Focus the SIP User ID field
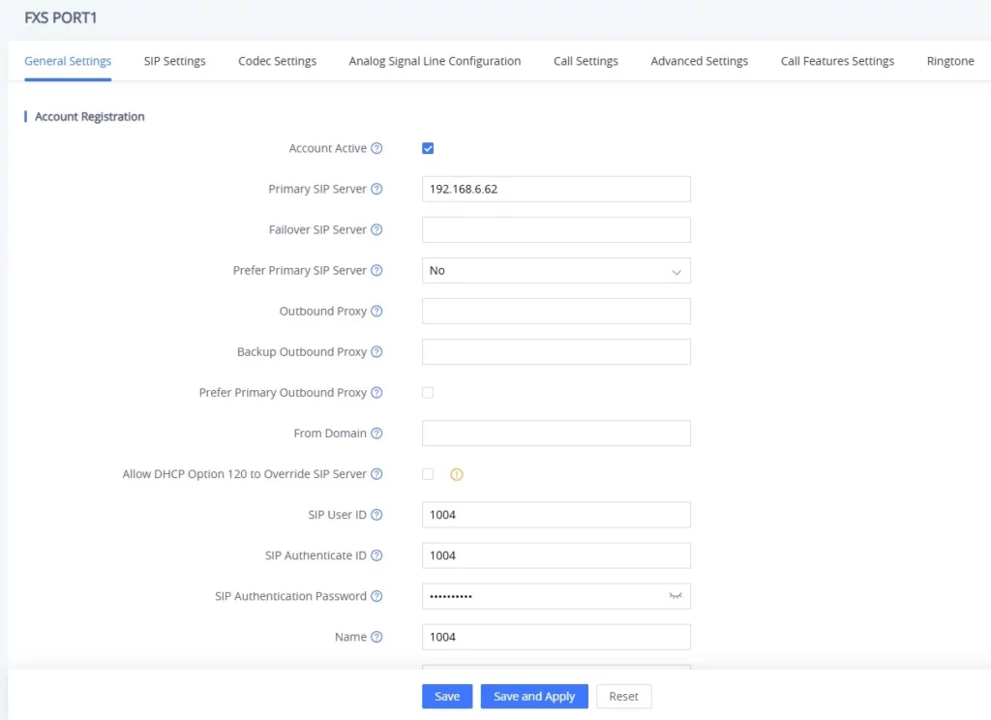This screenshot has width=991, height=720. click(x=556, y=515)
